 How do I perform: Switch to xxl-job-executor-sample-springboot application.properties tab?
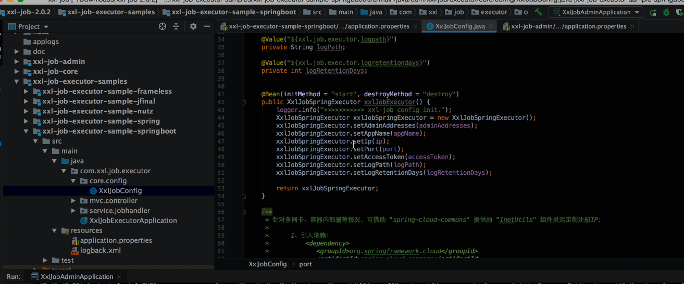(319, 26)
